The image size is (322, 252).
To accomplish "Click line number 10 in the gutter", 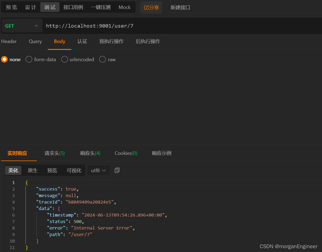I will [x=12, y=241].
